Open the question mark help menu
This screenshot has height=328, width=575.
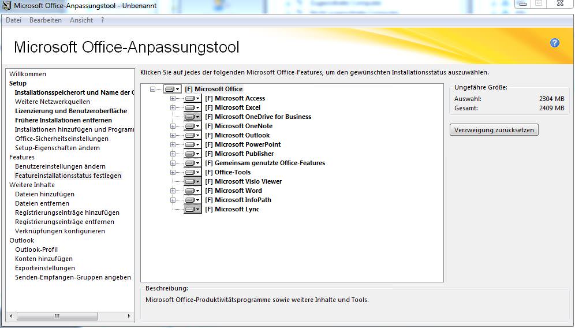(x=102, y=20)
